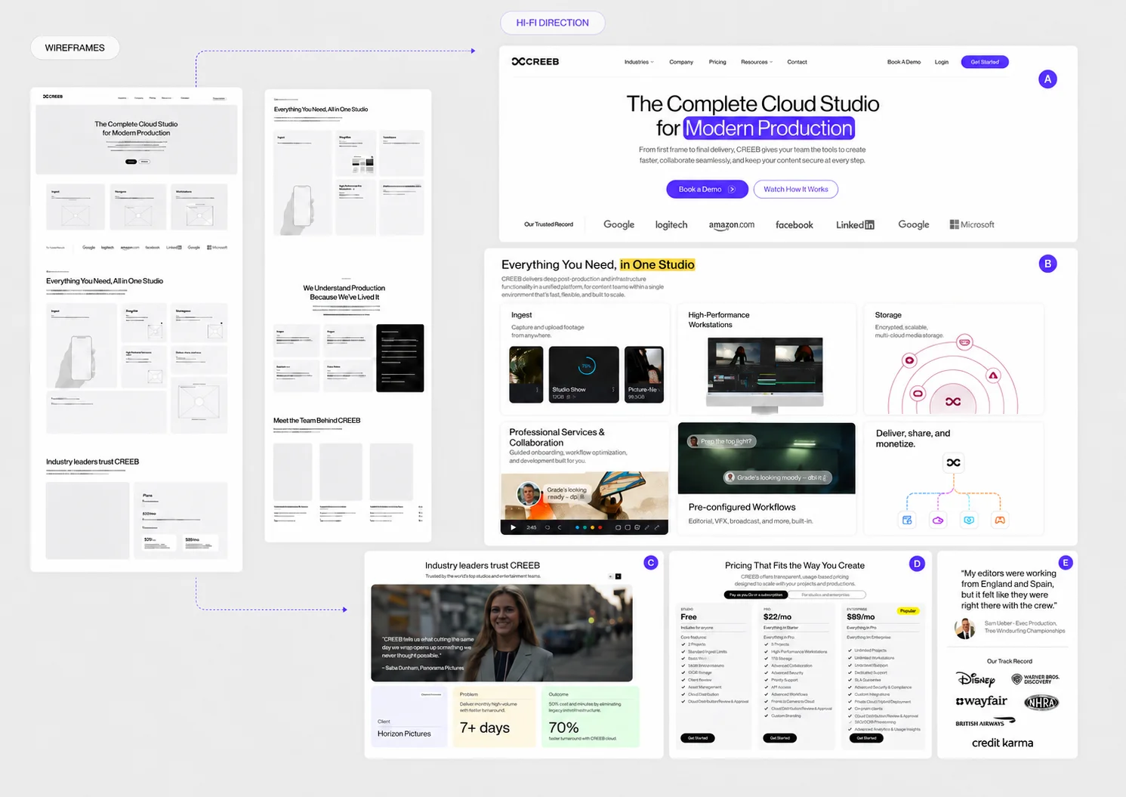Click the NHRA logo
The image size is (1126, 797).
click(x=1041, y=703)
